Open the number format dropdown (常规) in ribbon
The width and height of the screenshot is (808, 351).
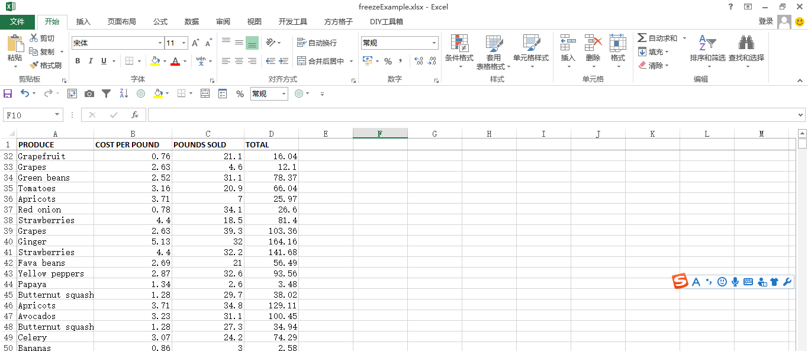point(434,43)
